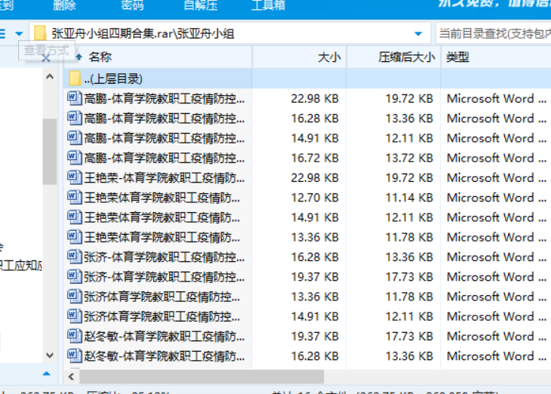Click Word icon of 张济 19.37 KB file
Image resolution: width=551 pixels, height=394 pixels.
(x=74, y=276)
